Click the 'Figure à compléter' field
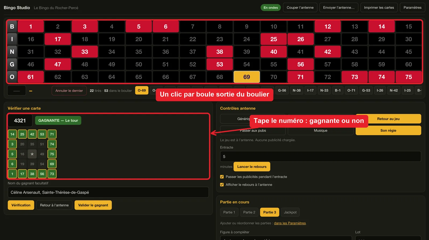429x240 pixels. pyautogui.click(x=286, y=238)
